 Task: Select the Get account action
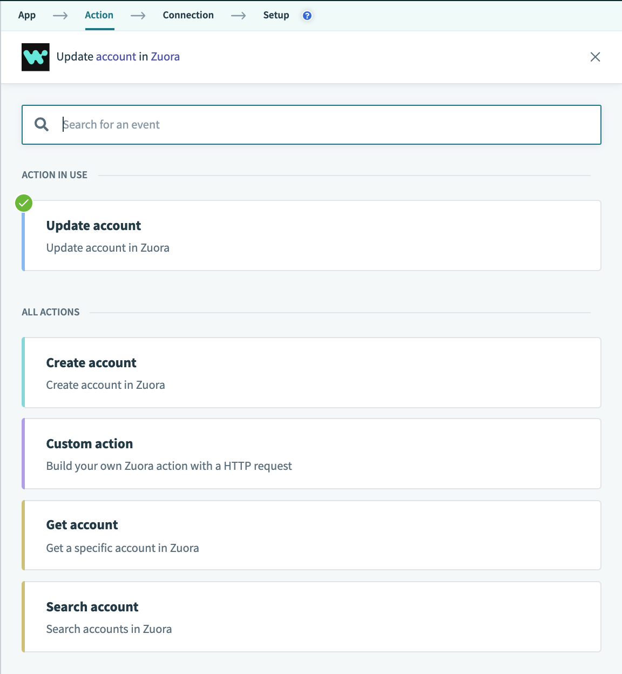pos(311,535)
